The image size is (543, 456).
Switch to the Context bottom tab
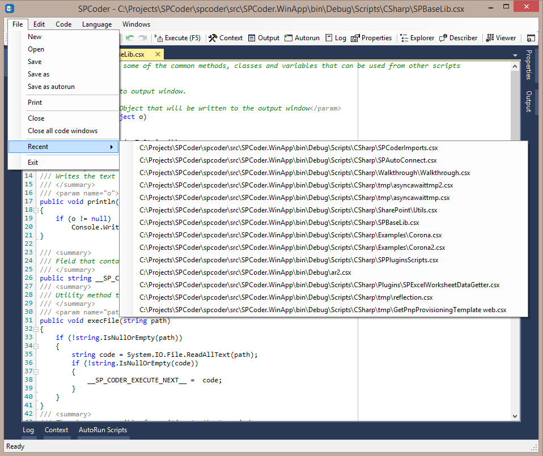click(57, 430)
